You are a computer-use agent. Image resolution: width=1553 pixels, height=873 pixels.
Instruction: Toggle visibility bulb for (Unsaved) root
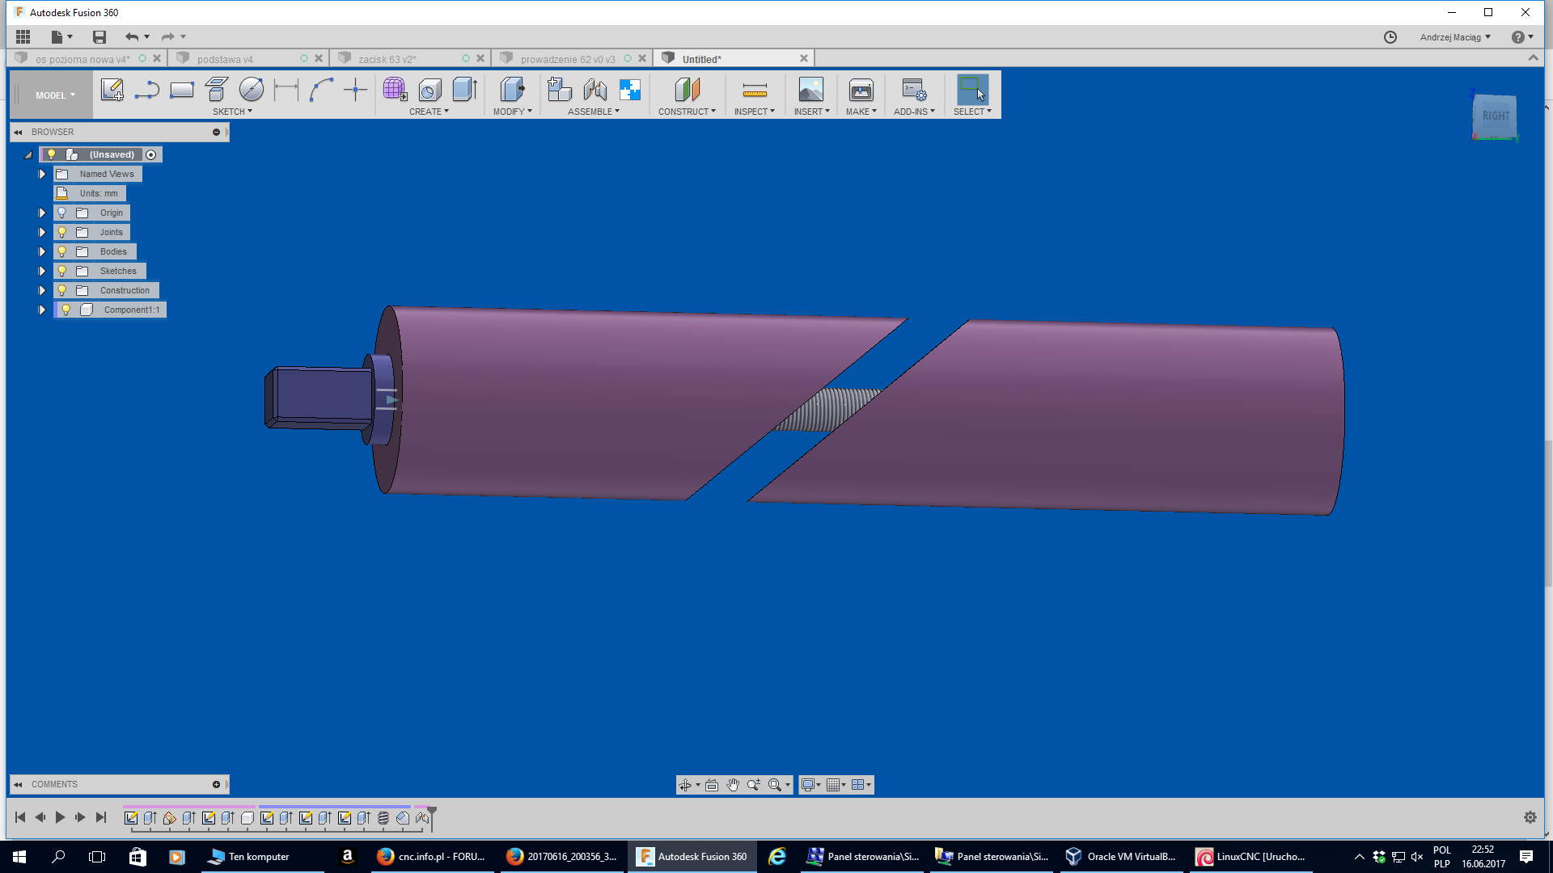(51, 154)
